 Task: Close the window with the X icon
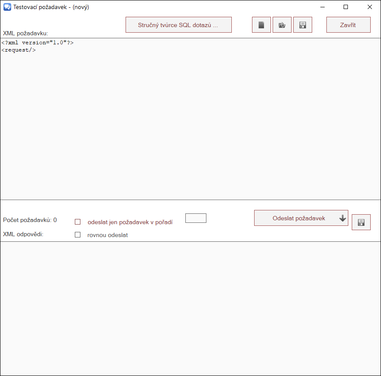[x=369, y=7]
